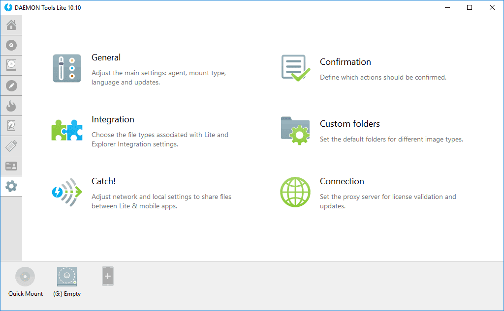Open Catch! settings heading
This screenshot has width=504, height=311.
(103, 181)
